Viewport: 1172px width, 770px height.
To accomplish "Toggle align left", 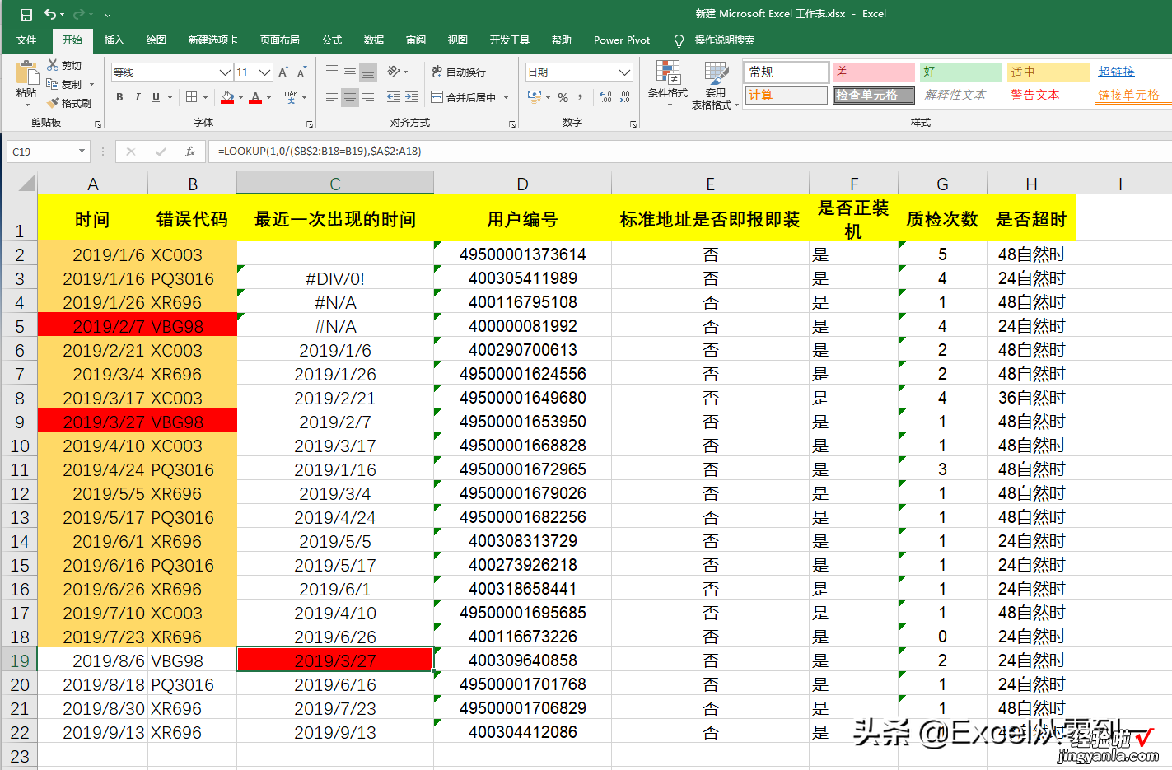I will [x=332, y=97].
